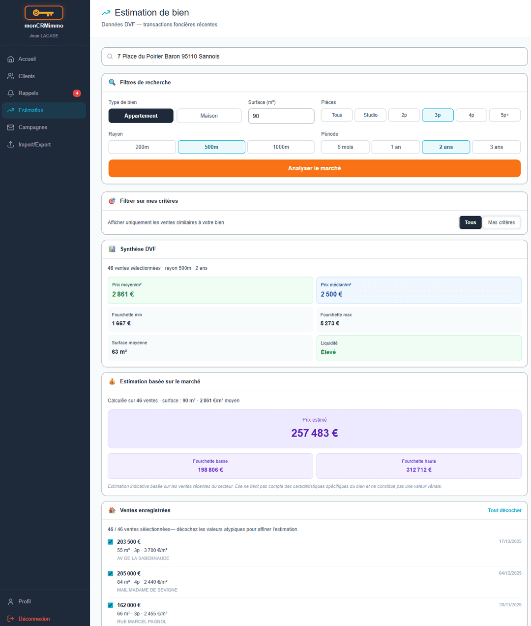Click the search magnifier in address field
Image resolution: width=531 pixels, height=626 pixels.
tap(110, 57)
